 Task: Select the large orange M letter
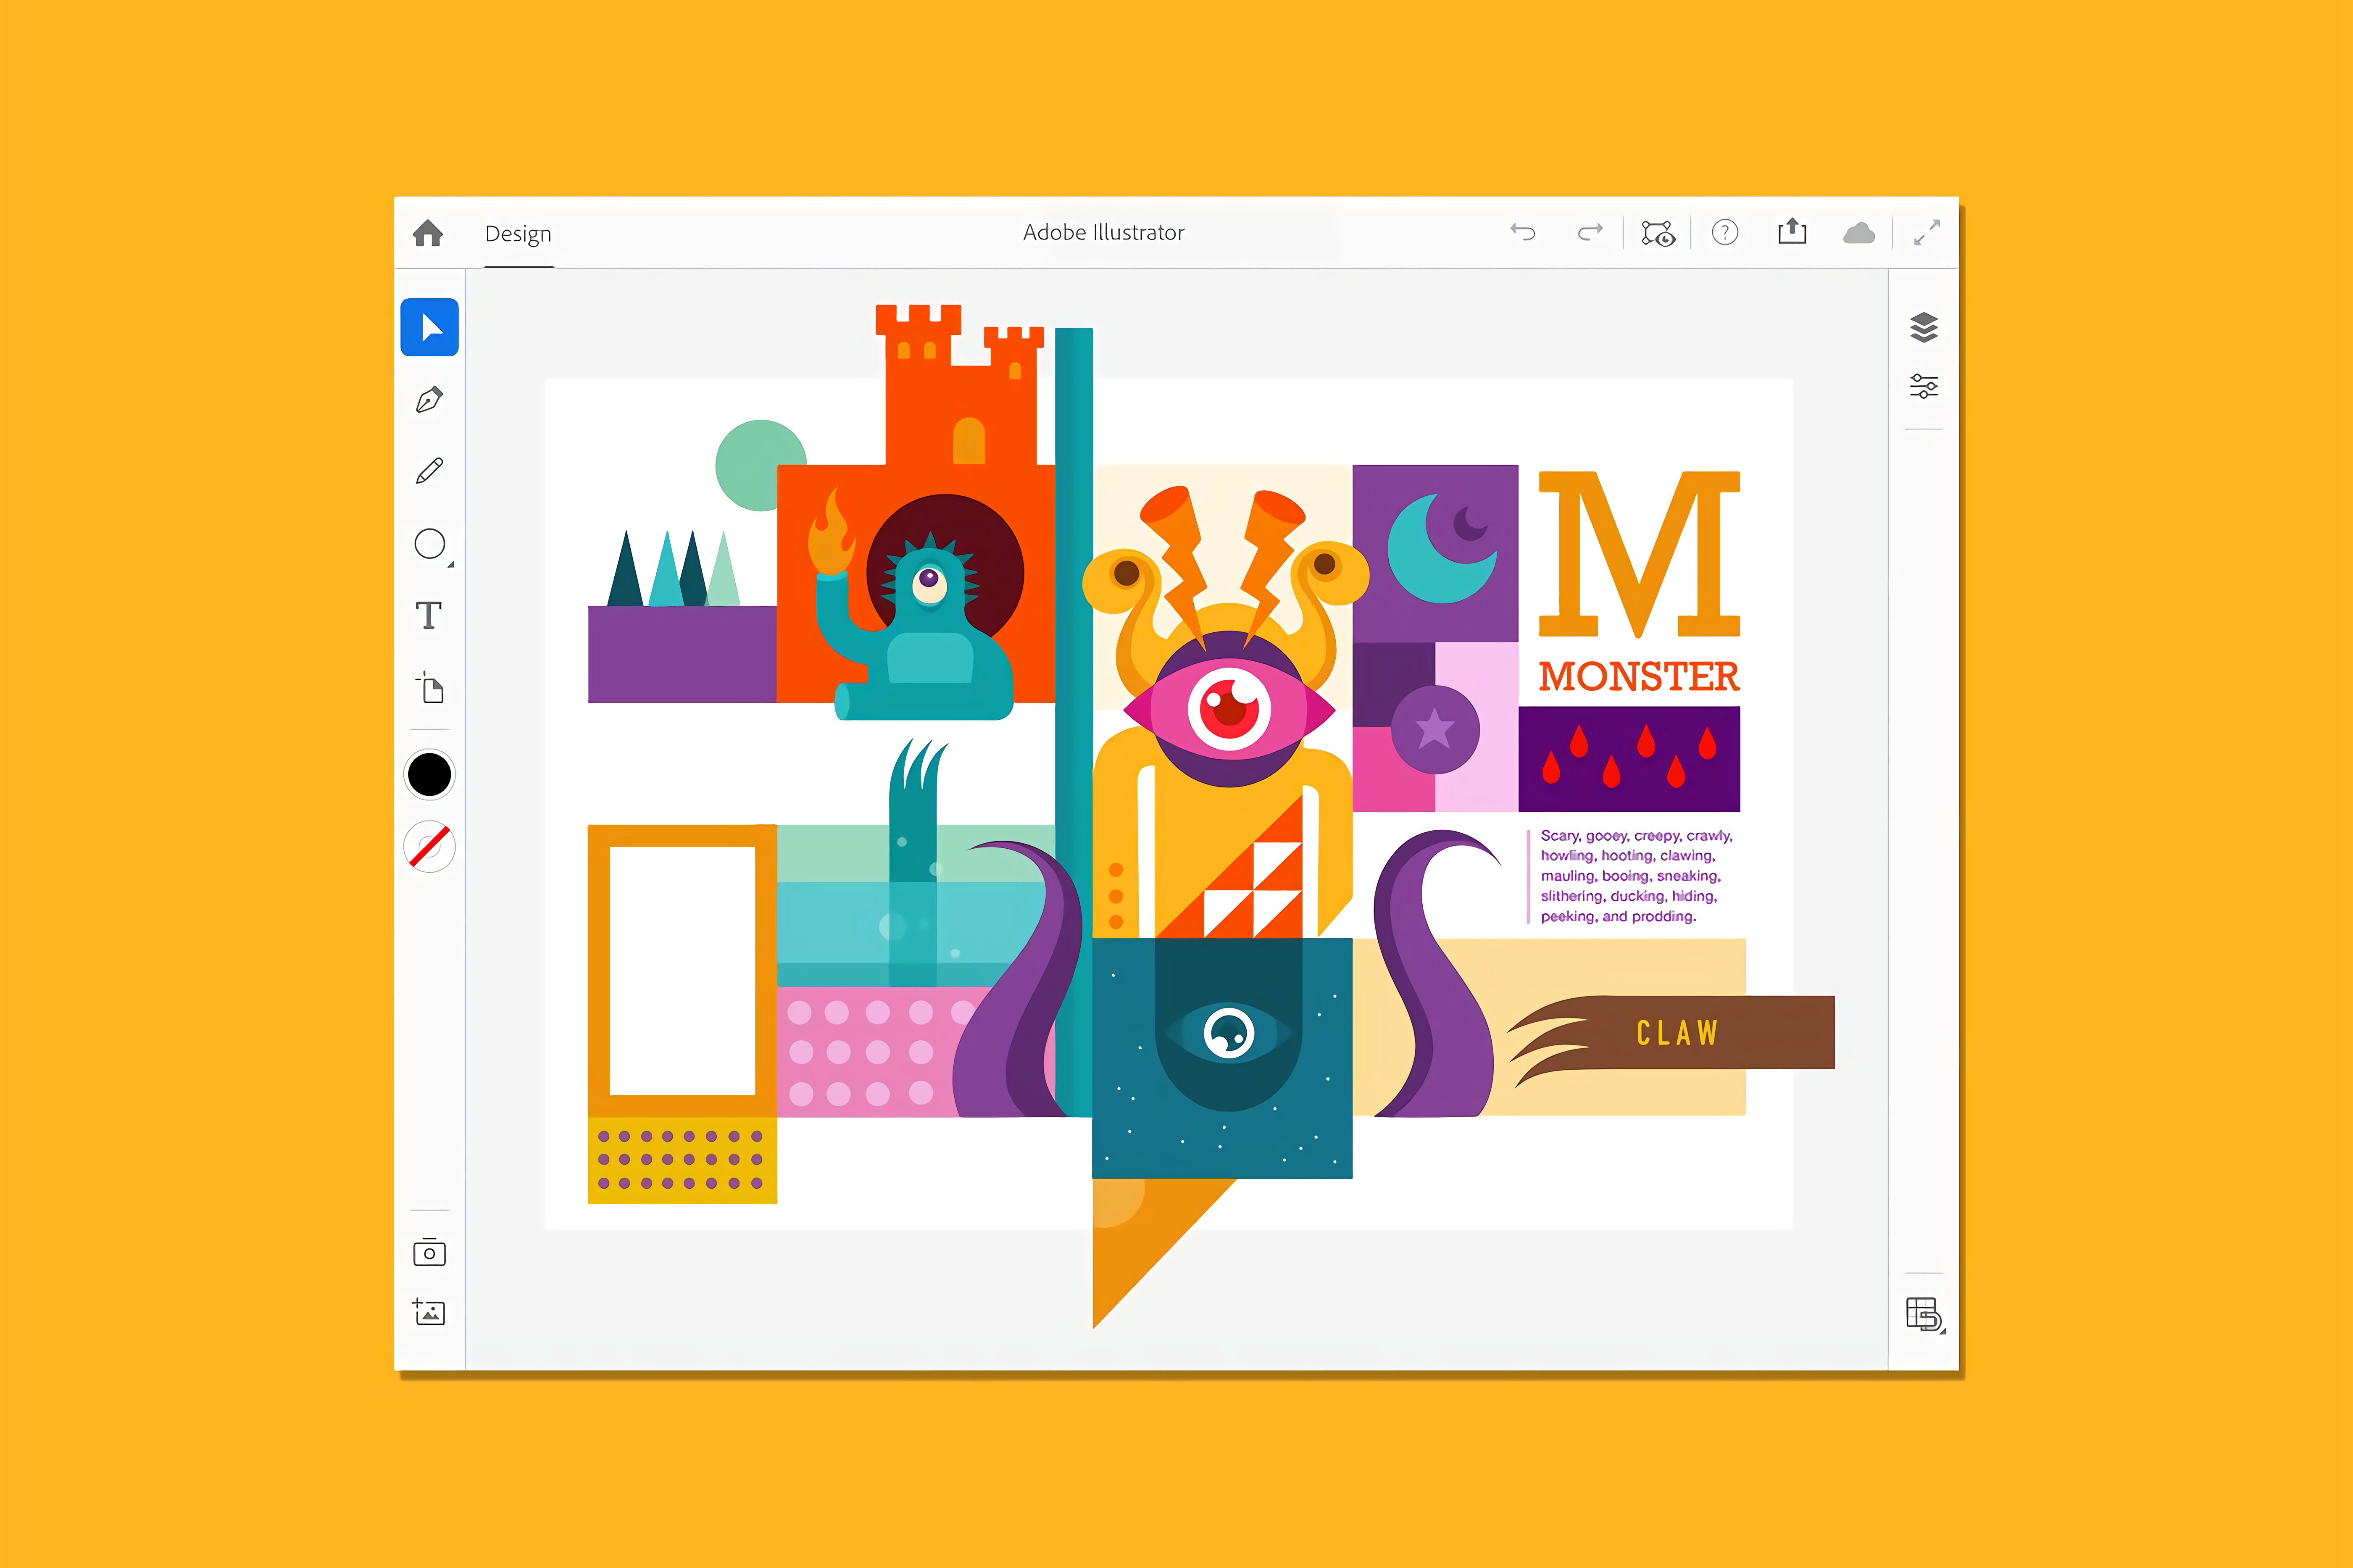1639,554
